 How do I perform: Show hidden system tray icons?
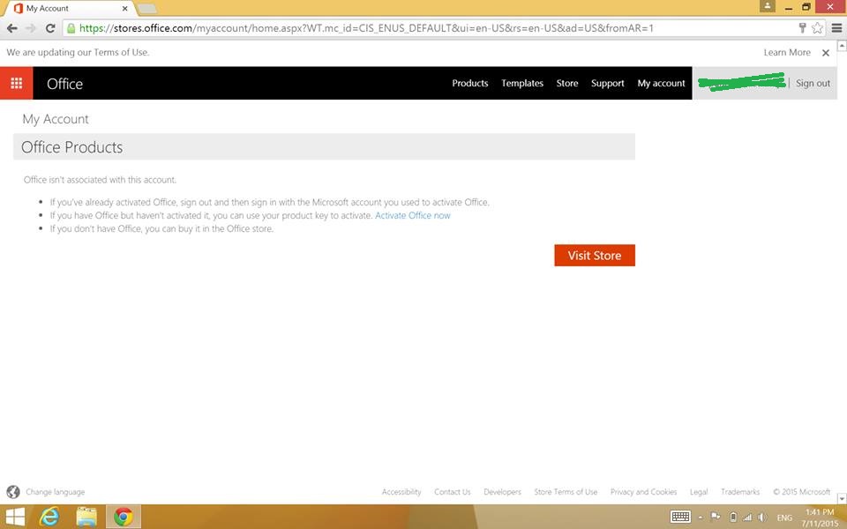coord(700,518)
